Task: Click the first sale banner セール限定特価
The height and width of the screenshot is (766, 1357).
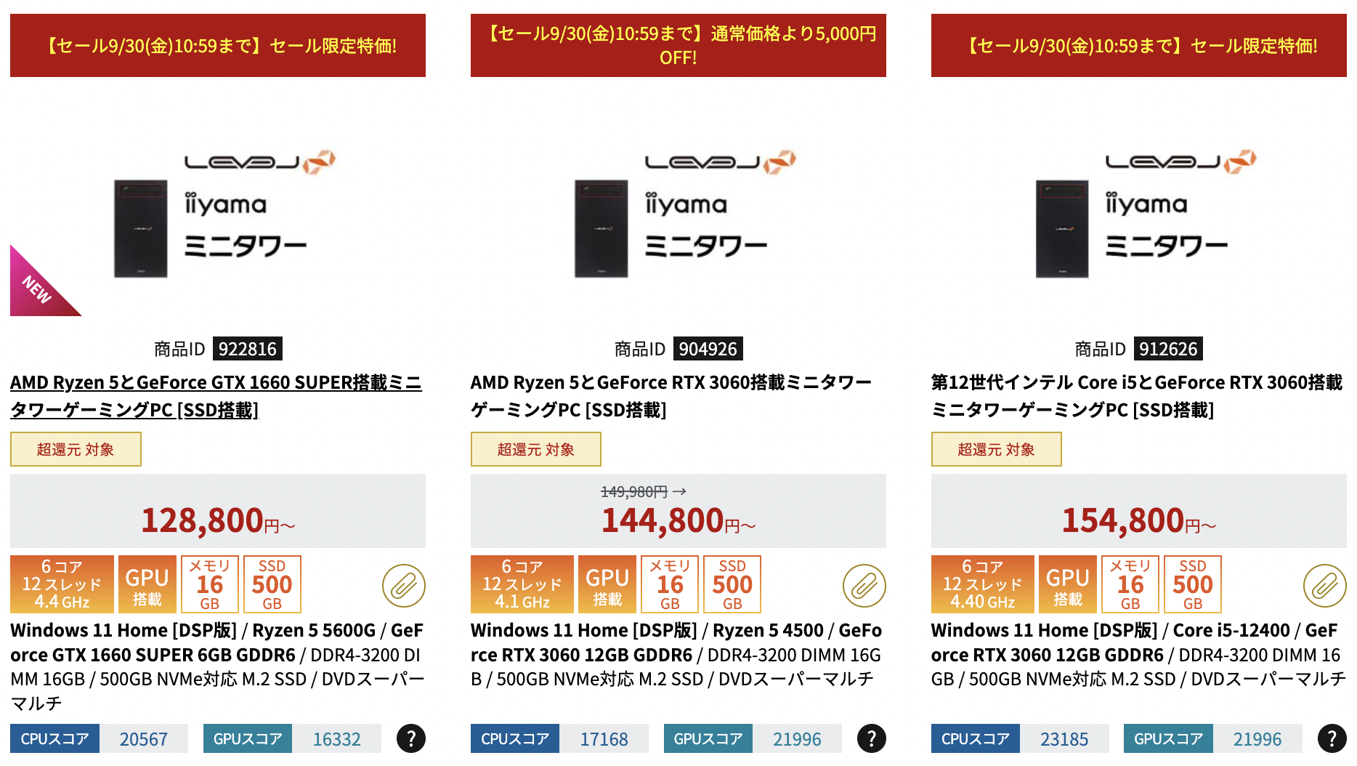Action: pyautogui.click(x=218, y=45)
